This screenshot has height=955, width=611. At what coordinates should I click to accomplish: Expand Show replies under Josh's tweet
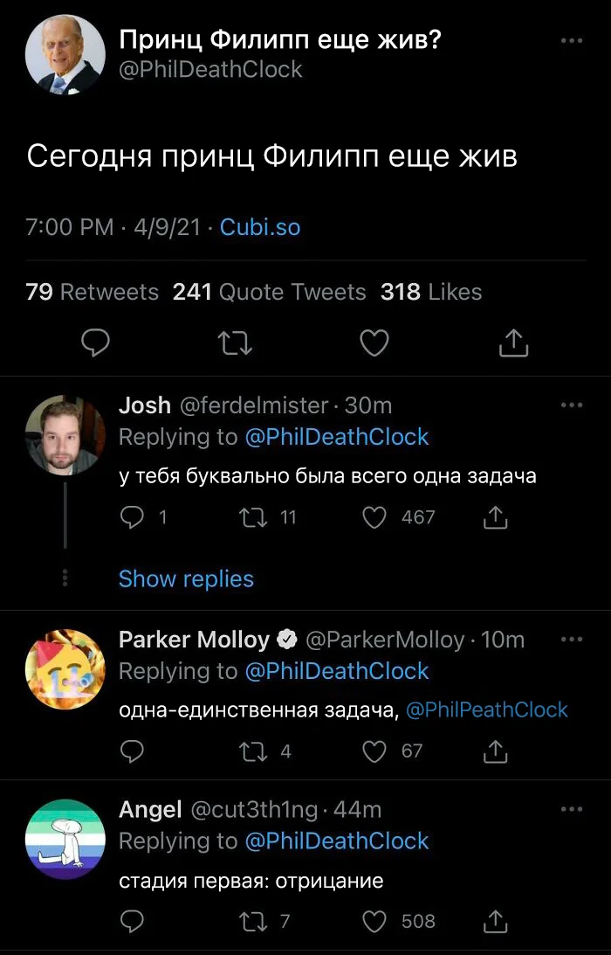click(186, 578)
